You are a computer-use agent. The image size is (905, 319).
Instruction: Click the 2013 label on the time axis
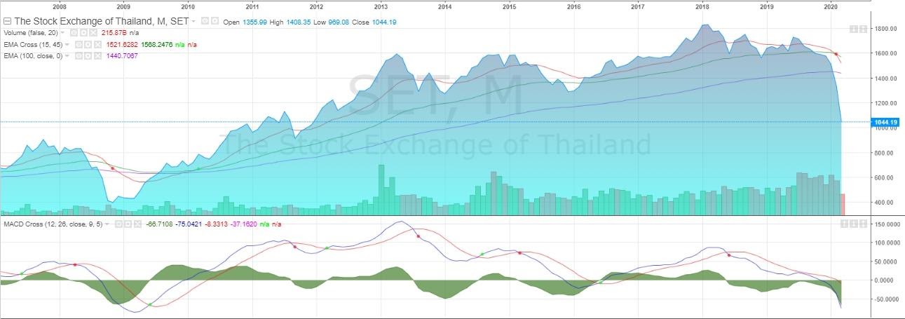380,6
